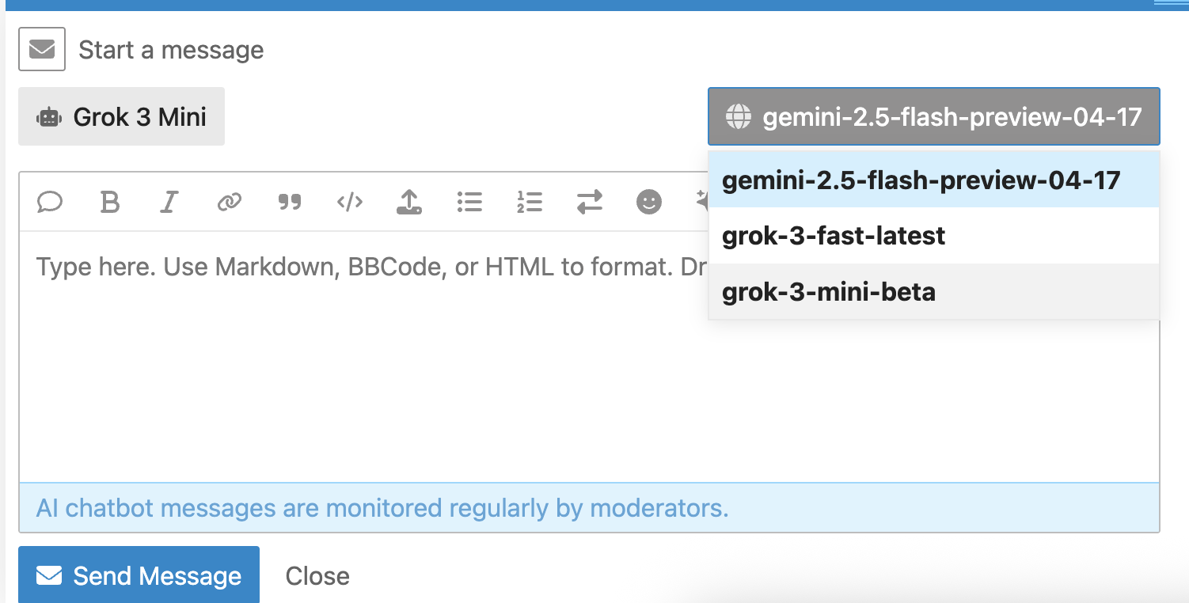
Task: Click the swap arrows toolbar icon
Action: (589, 203)
